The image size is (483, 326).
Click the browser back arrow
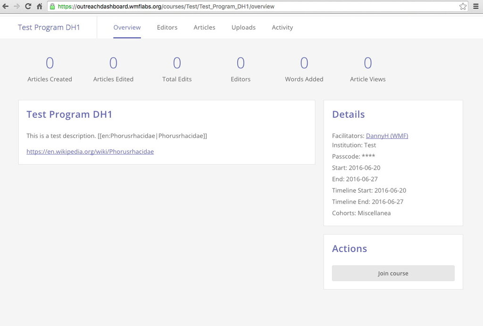(x=6, y=7)
